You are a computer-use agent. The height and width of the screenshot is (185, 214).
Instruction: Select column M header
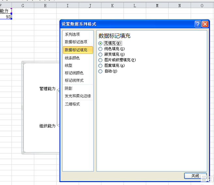coord(157,6)
